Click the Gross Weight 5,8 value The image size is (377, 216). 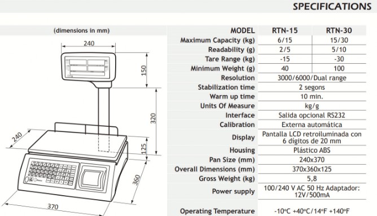(x=312, y=179)
